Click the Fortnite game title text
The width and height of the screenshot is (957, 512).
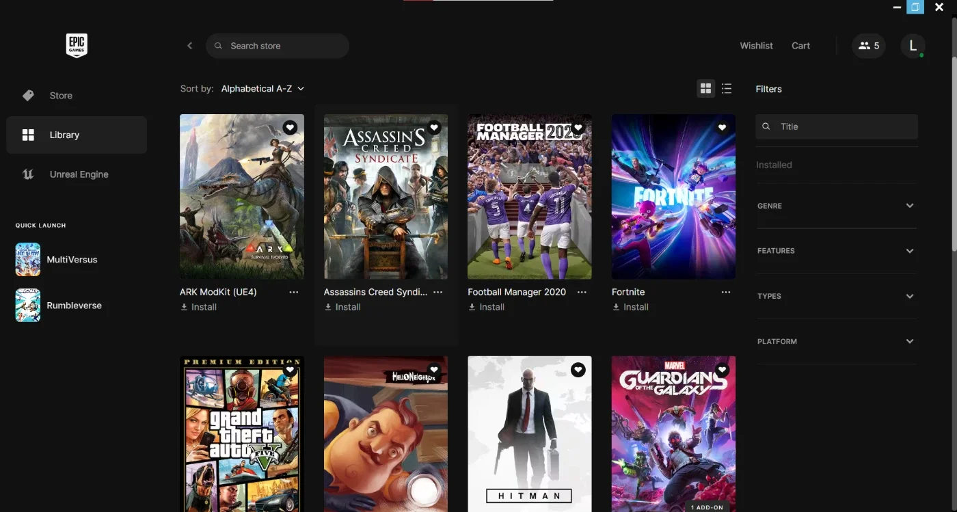click(628, 292)
